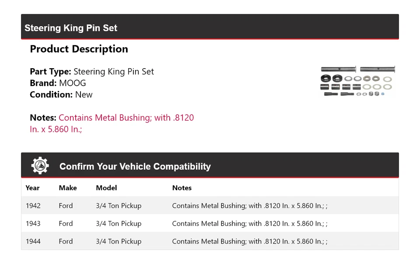Image resolution: width=420 pixels, height=264 pixels.
Task: Select the 1942 year row
Action: click(x=33, y=205)
